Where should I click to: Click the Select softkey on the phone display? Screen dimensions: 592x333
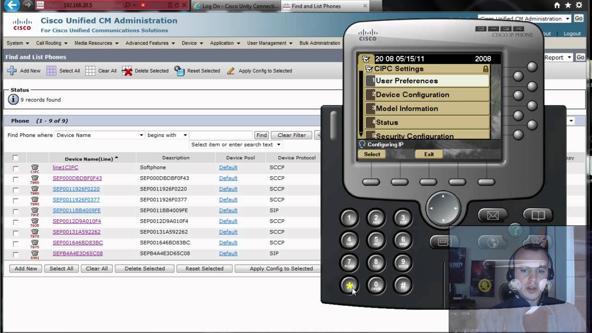pyautogui.click(x=372, y=154)
